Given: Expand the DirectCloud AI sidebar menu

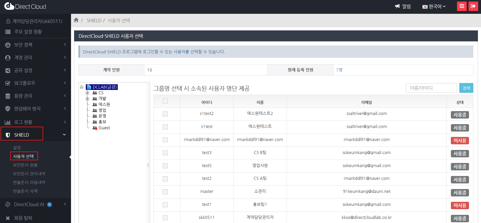Looking at the screenshot, I should coord(65,204).
